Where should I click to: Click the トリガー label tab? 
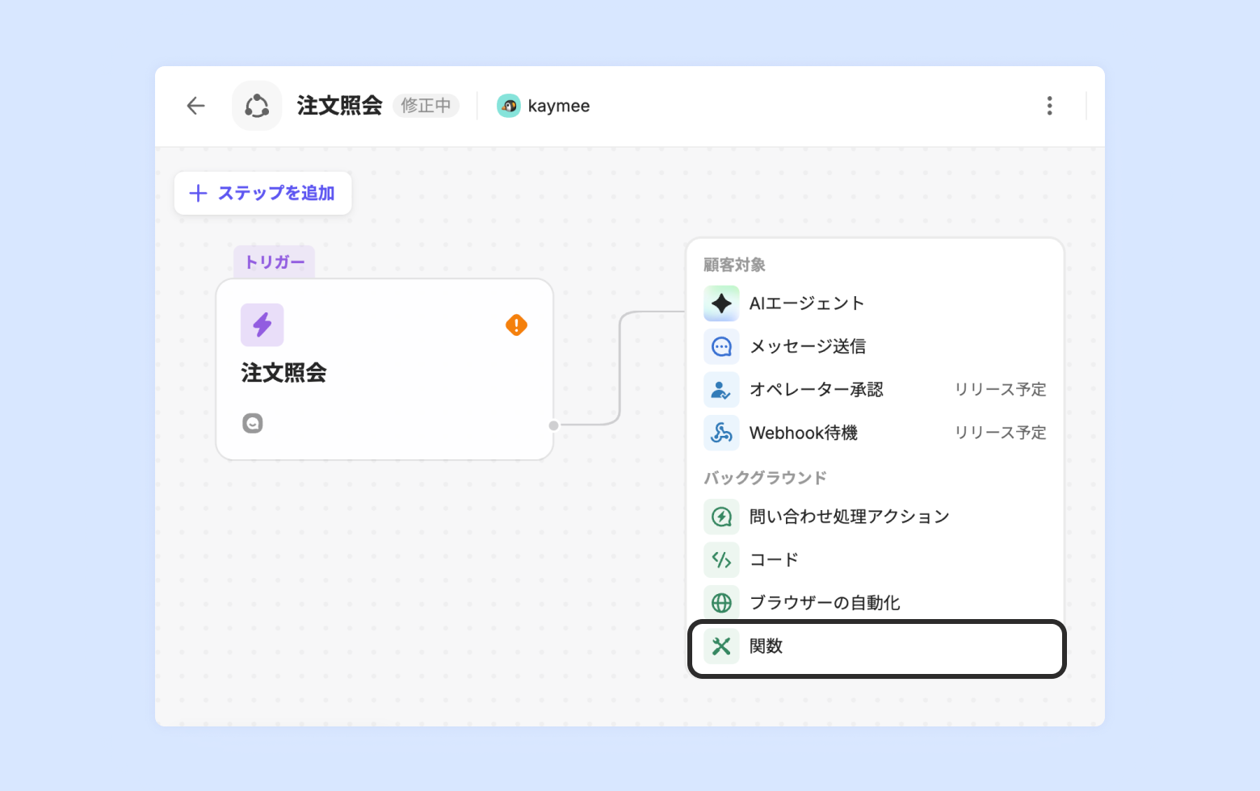(275, 262)
